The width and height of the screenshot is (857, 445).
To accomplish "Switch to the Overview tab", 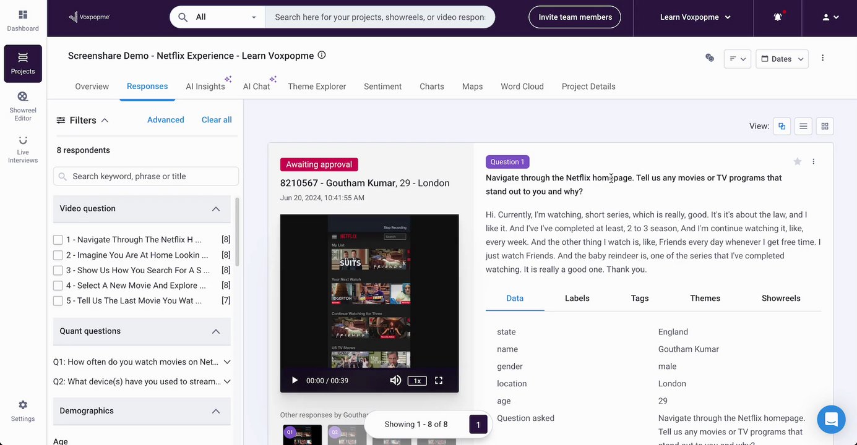I will tap(92, 87).
